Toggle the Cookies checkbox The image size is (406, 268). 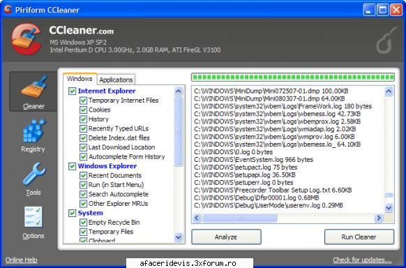[x=83, y=110]
